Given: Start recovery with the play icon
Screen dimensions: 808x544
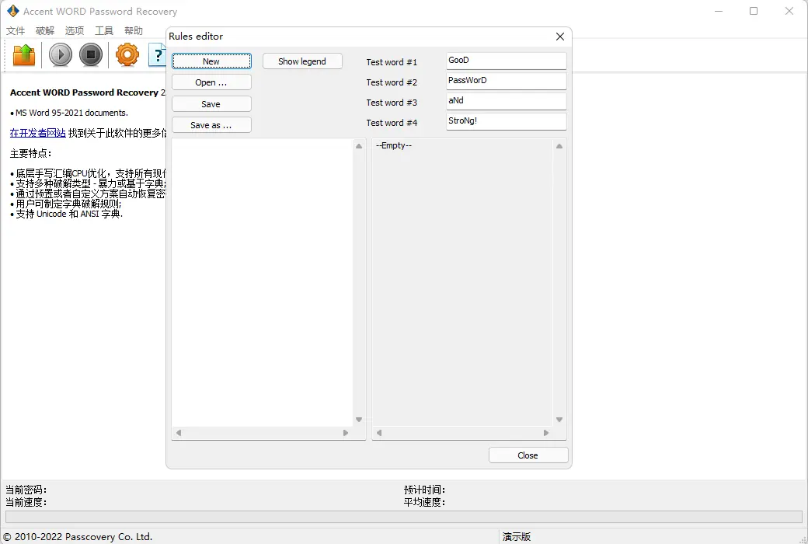Looking at the screenshot, I should 61,54.
